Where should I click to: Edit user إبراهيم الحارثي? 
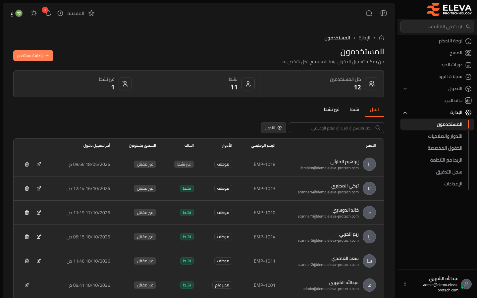(39, 164)
